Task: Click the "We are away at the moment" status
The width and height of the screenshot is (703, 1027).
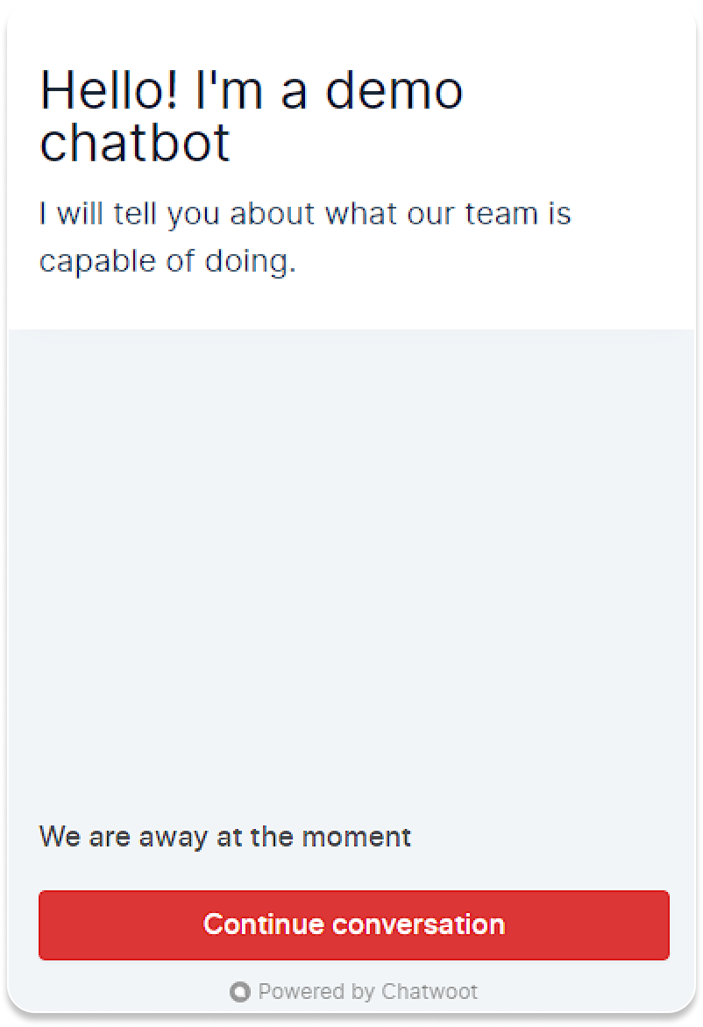Action: click(x=225, y=836)
